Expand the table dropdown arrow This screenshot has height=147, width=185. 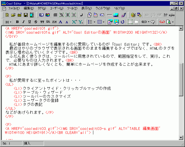[103, 22]
